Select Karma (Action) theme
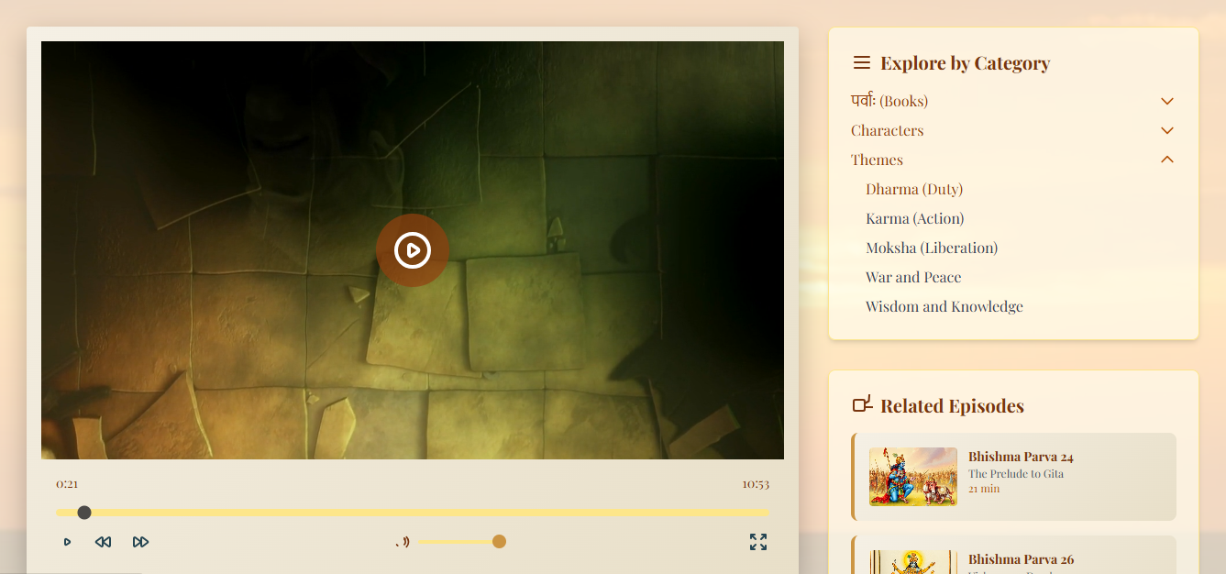This screenshot has height=574, width=1226. pos(914,218)
